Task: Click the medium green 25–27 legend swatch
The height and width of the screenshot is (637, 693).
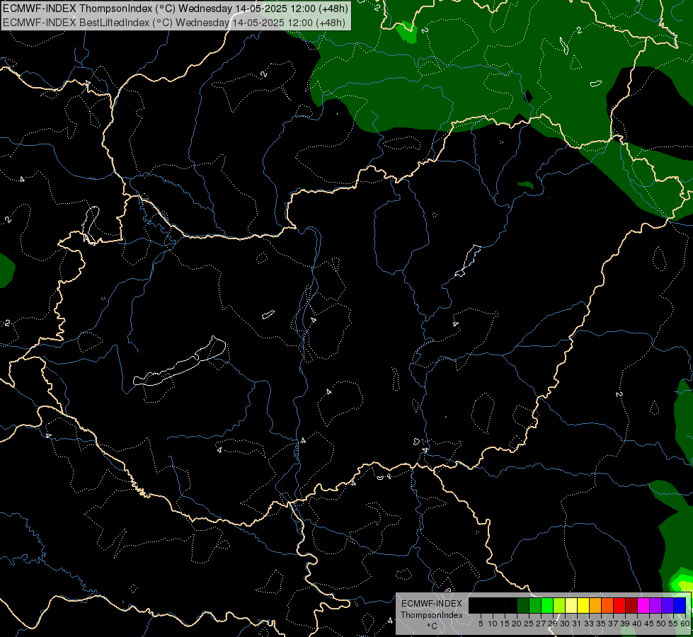Action: point(535,605)
